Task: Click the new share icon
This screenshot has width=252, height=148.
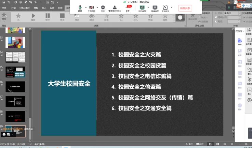Action: pos(142,8)
